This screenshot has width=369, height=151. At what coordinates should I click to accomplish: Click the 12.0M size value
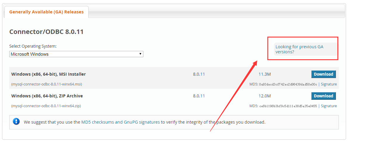pyautogui.click(x=265, y=96)
